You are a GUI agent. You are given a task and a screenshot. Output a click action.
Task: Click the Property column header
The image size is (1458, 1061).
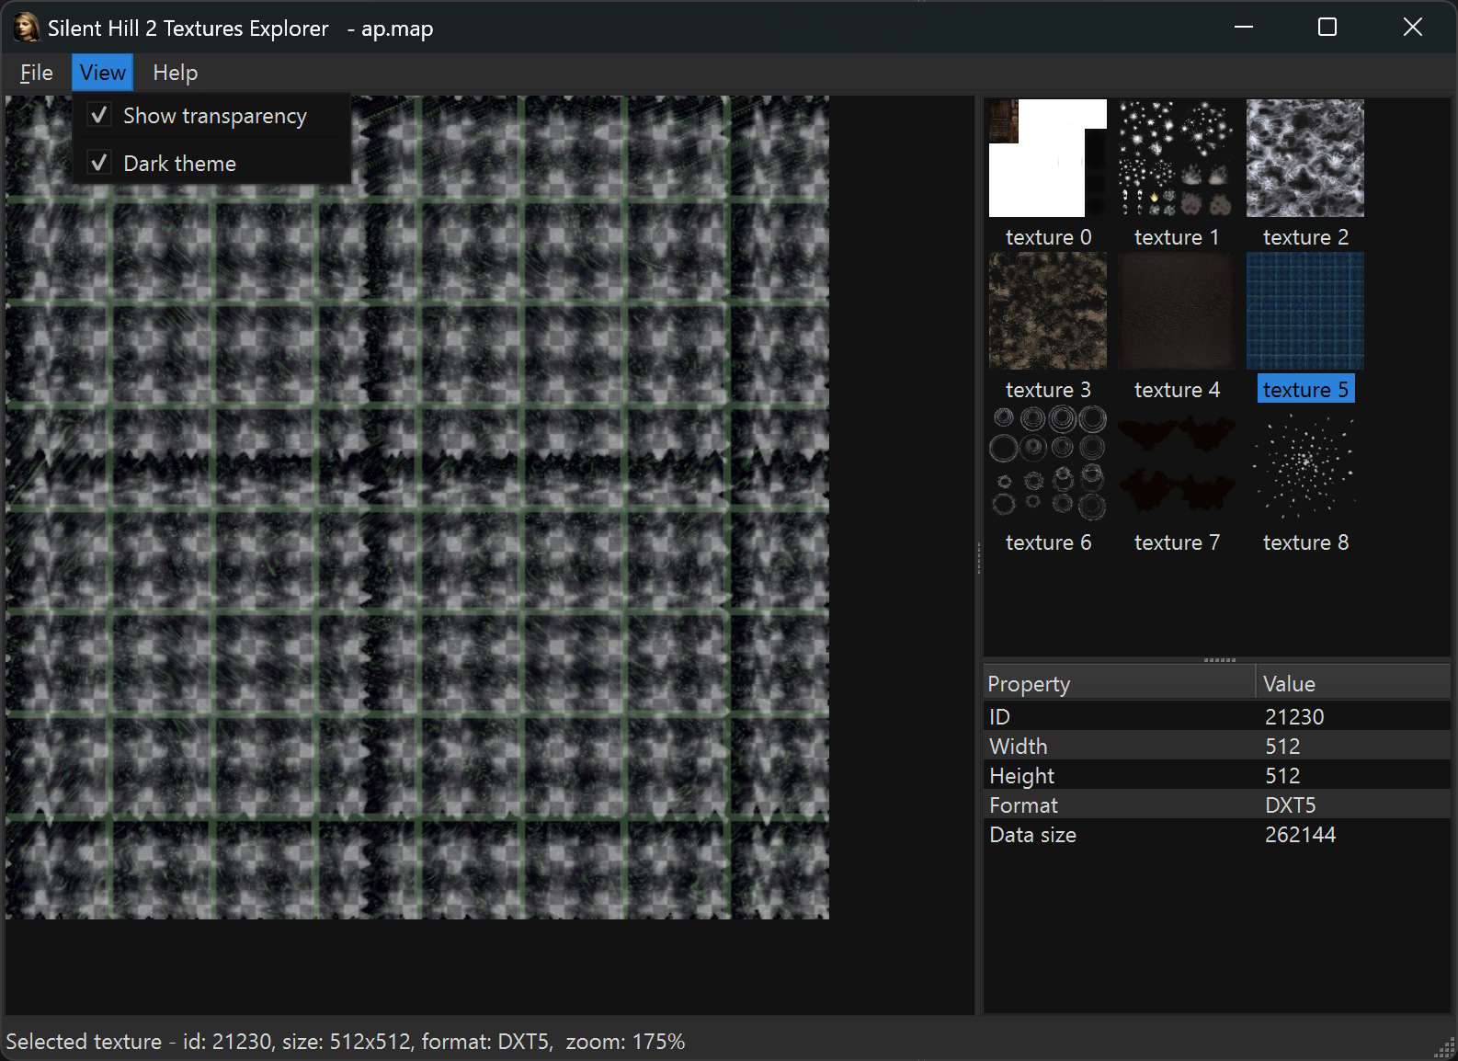(x=1120, y=683)
